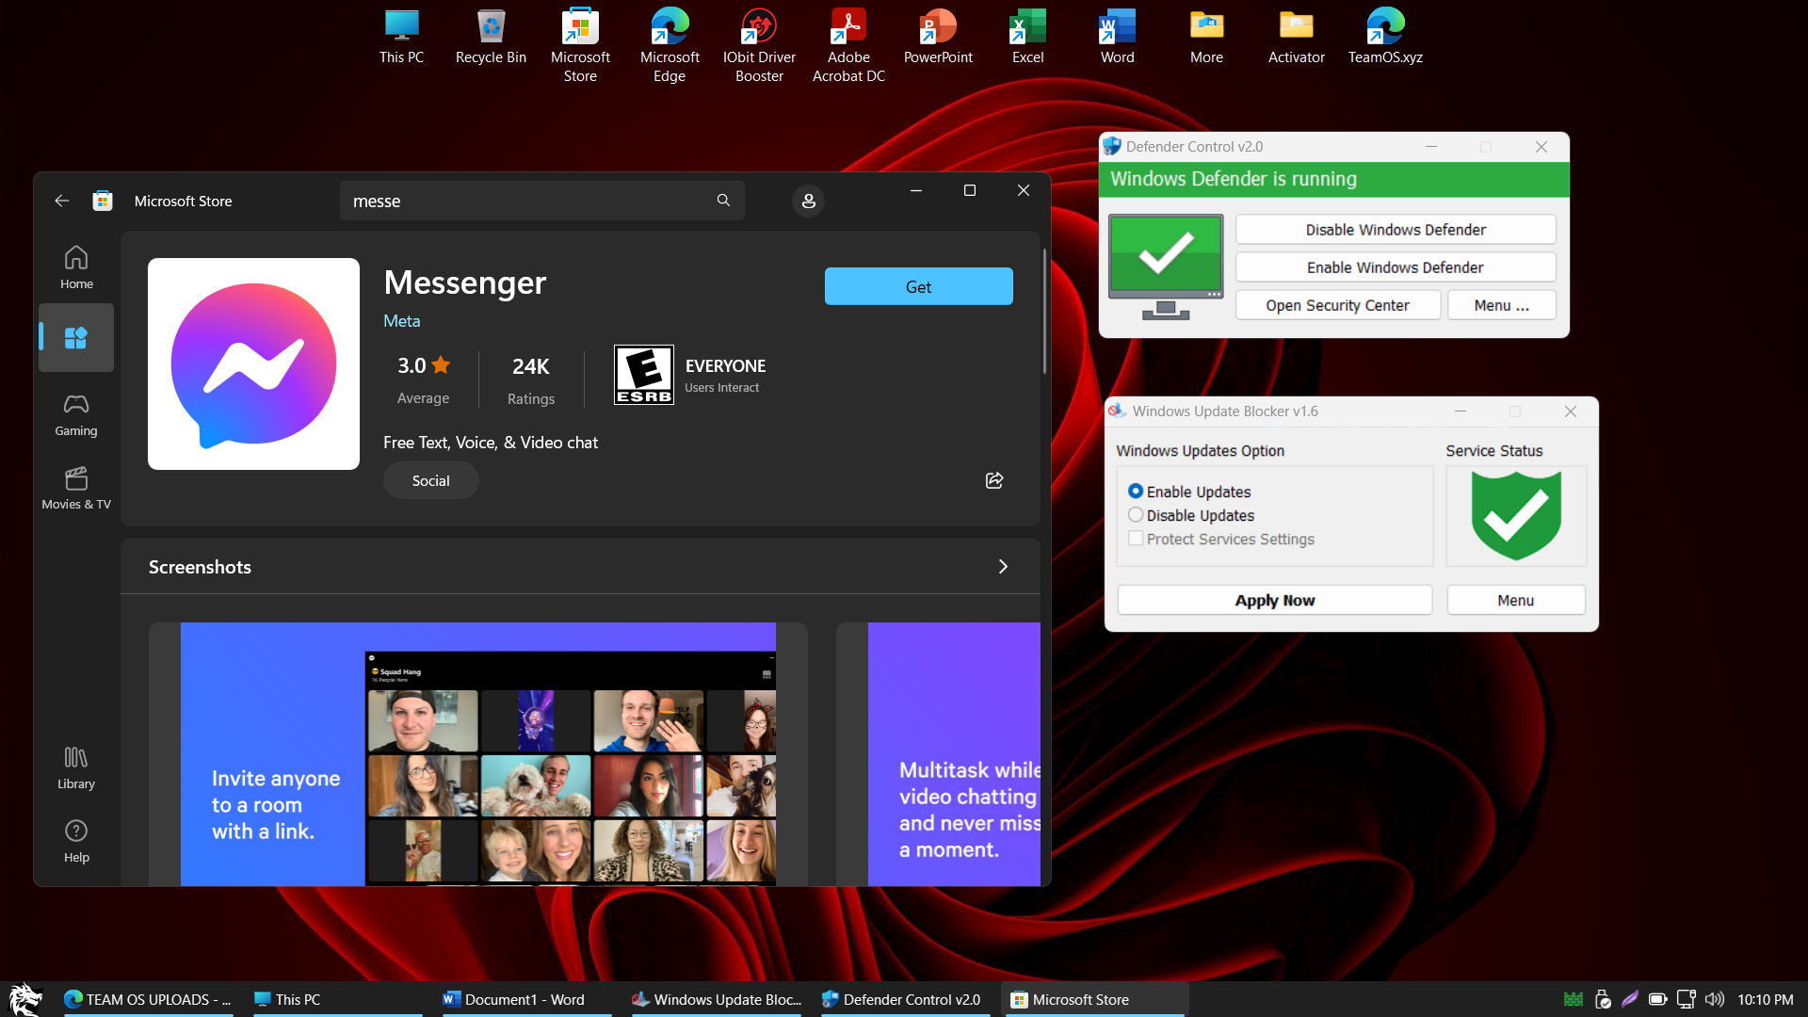Select Enable Updates radio button
Viewport: 1808px width, 1017px height.
[1136, 492]
